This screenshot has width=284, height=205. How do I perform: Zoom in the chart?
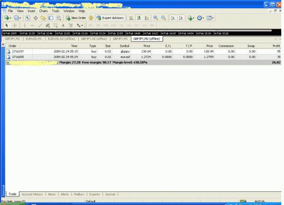pos(155,18)
